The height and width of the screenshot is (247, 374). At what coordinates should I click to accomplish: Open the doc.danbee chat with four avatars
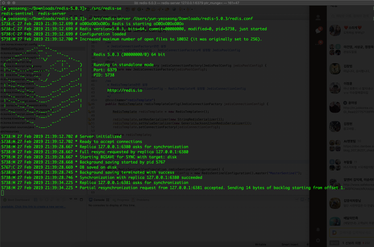pyautogui.click(x=351, y=145)
